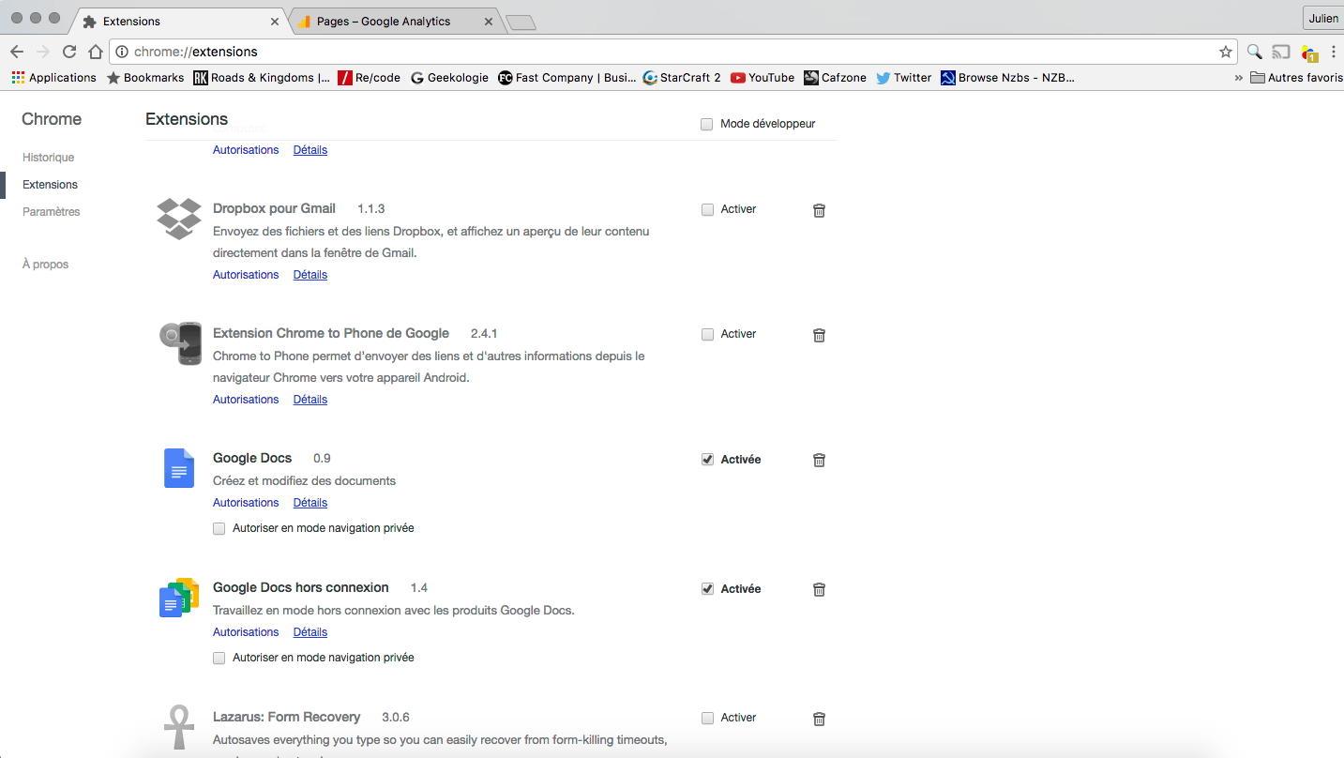This screenshot has width=1344, height=758.
Task: Open Détails for Google Docs 0.9
Action: [310, 503]
